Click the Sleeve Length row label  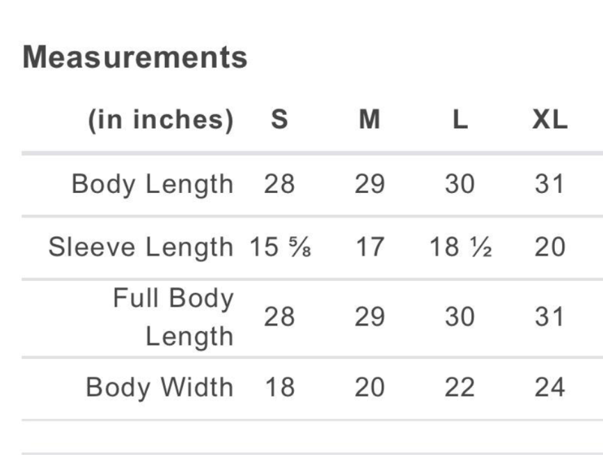[141, 247]
